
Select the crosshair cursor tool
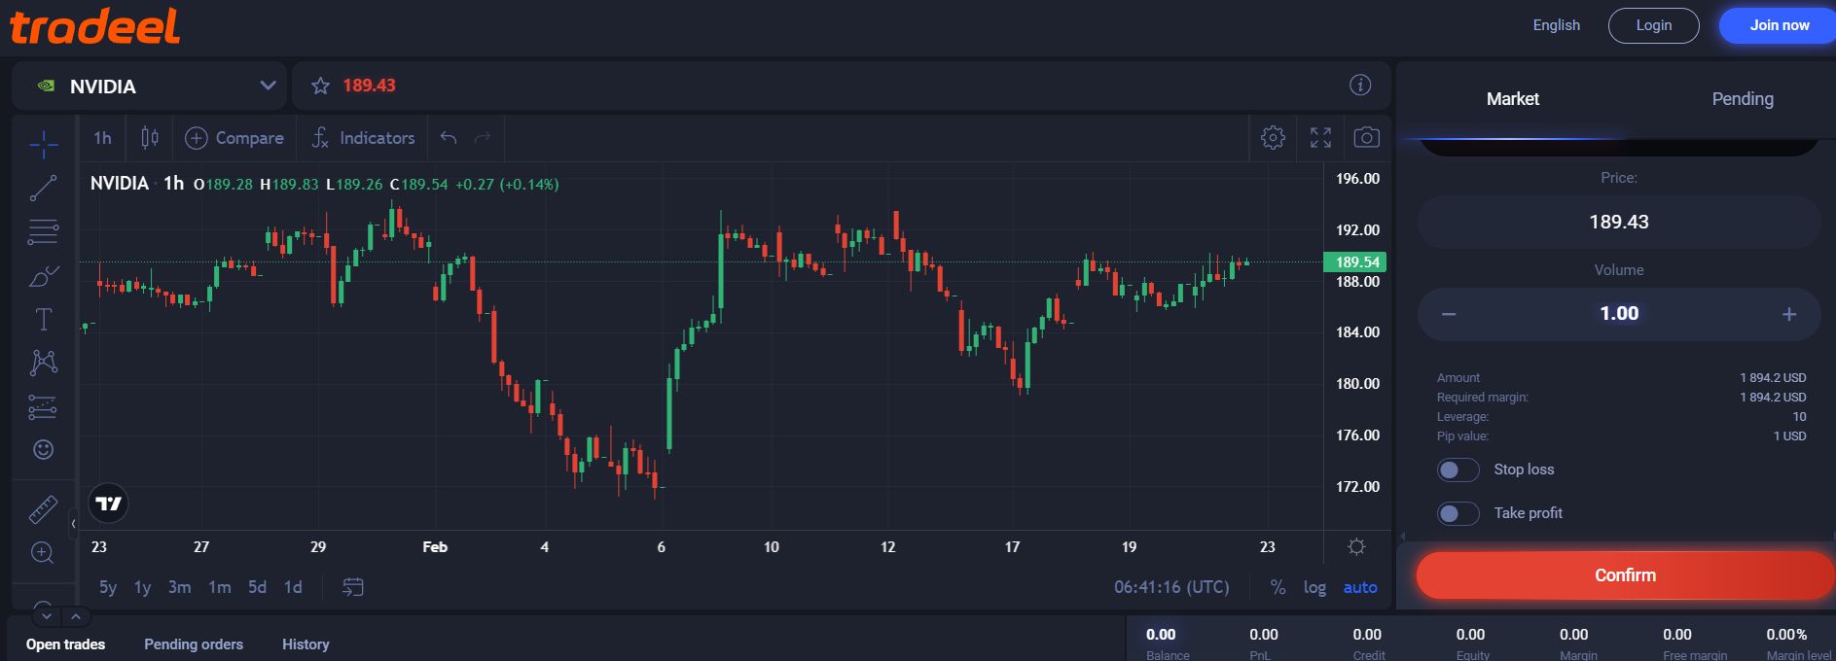pos(43,145)
